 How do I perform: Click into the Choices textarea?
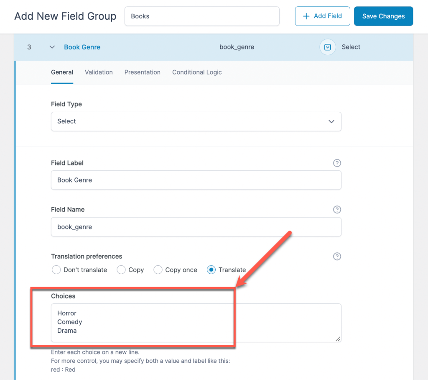tap(196, 323)
